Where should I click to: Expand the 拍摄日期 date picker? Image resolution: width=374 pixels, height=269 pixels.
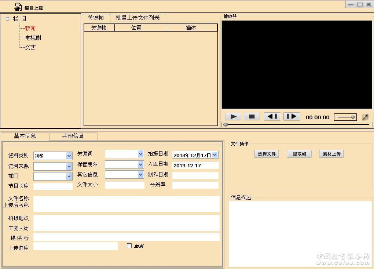[215, 155]
